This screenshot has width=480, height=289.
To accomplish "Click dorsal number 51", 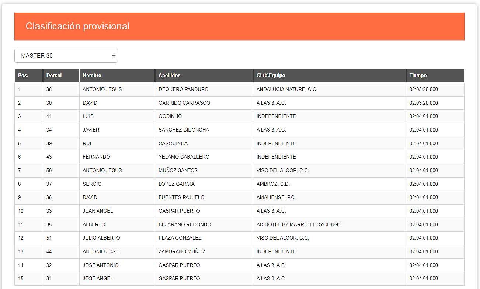I will (x=49, y=238).
